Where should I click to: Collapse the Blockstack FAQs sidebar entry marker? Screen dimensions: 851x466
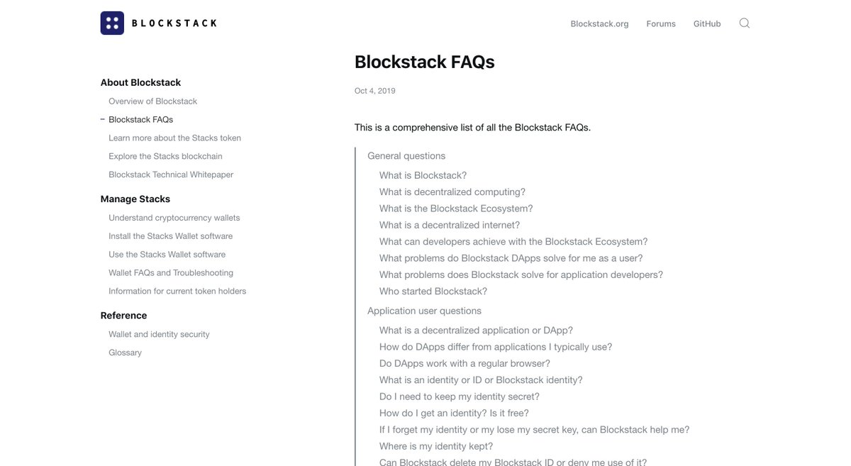click(x=102, y=119)
